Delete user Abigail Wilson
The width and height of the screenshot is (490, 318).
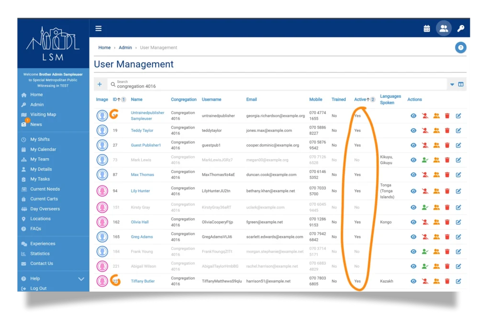pos(447,266)
